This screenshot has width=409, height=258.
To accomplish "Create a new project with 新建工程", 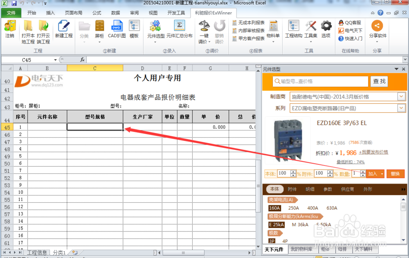I will click(x=64, y=29).
